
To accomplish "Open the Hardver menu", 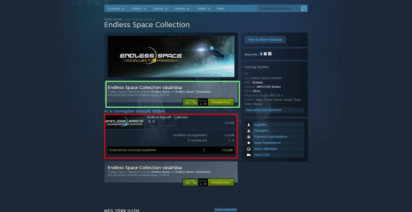I will coord(182,9).
